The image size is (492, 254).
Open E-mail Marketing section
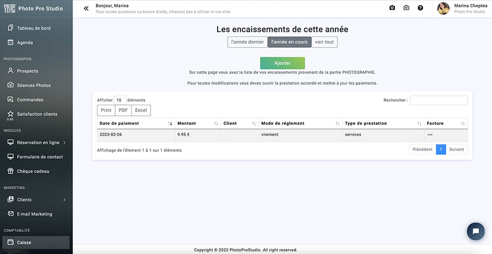pyautogui.click(x=34, y=214)
